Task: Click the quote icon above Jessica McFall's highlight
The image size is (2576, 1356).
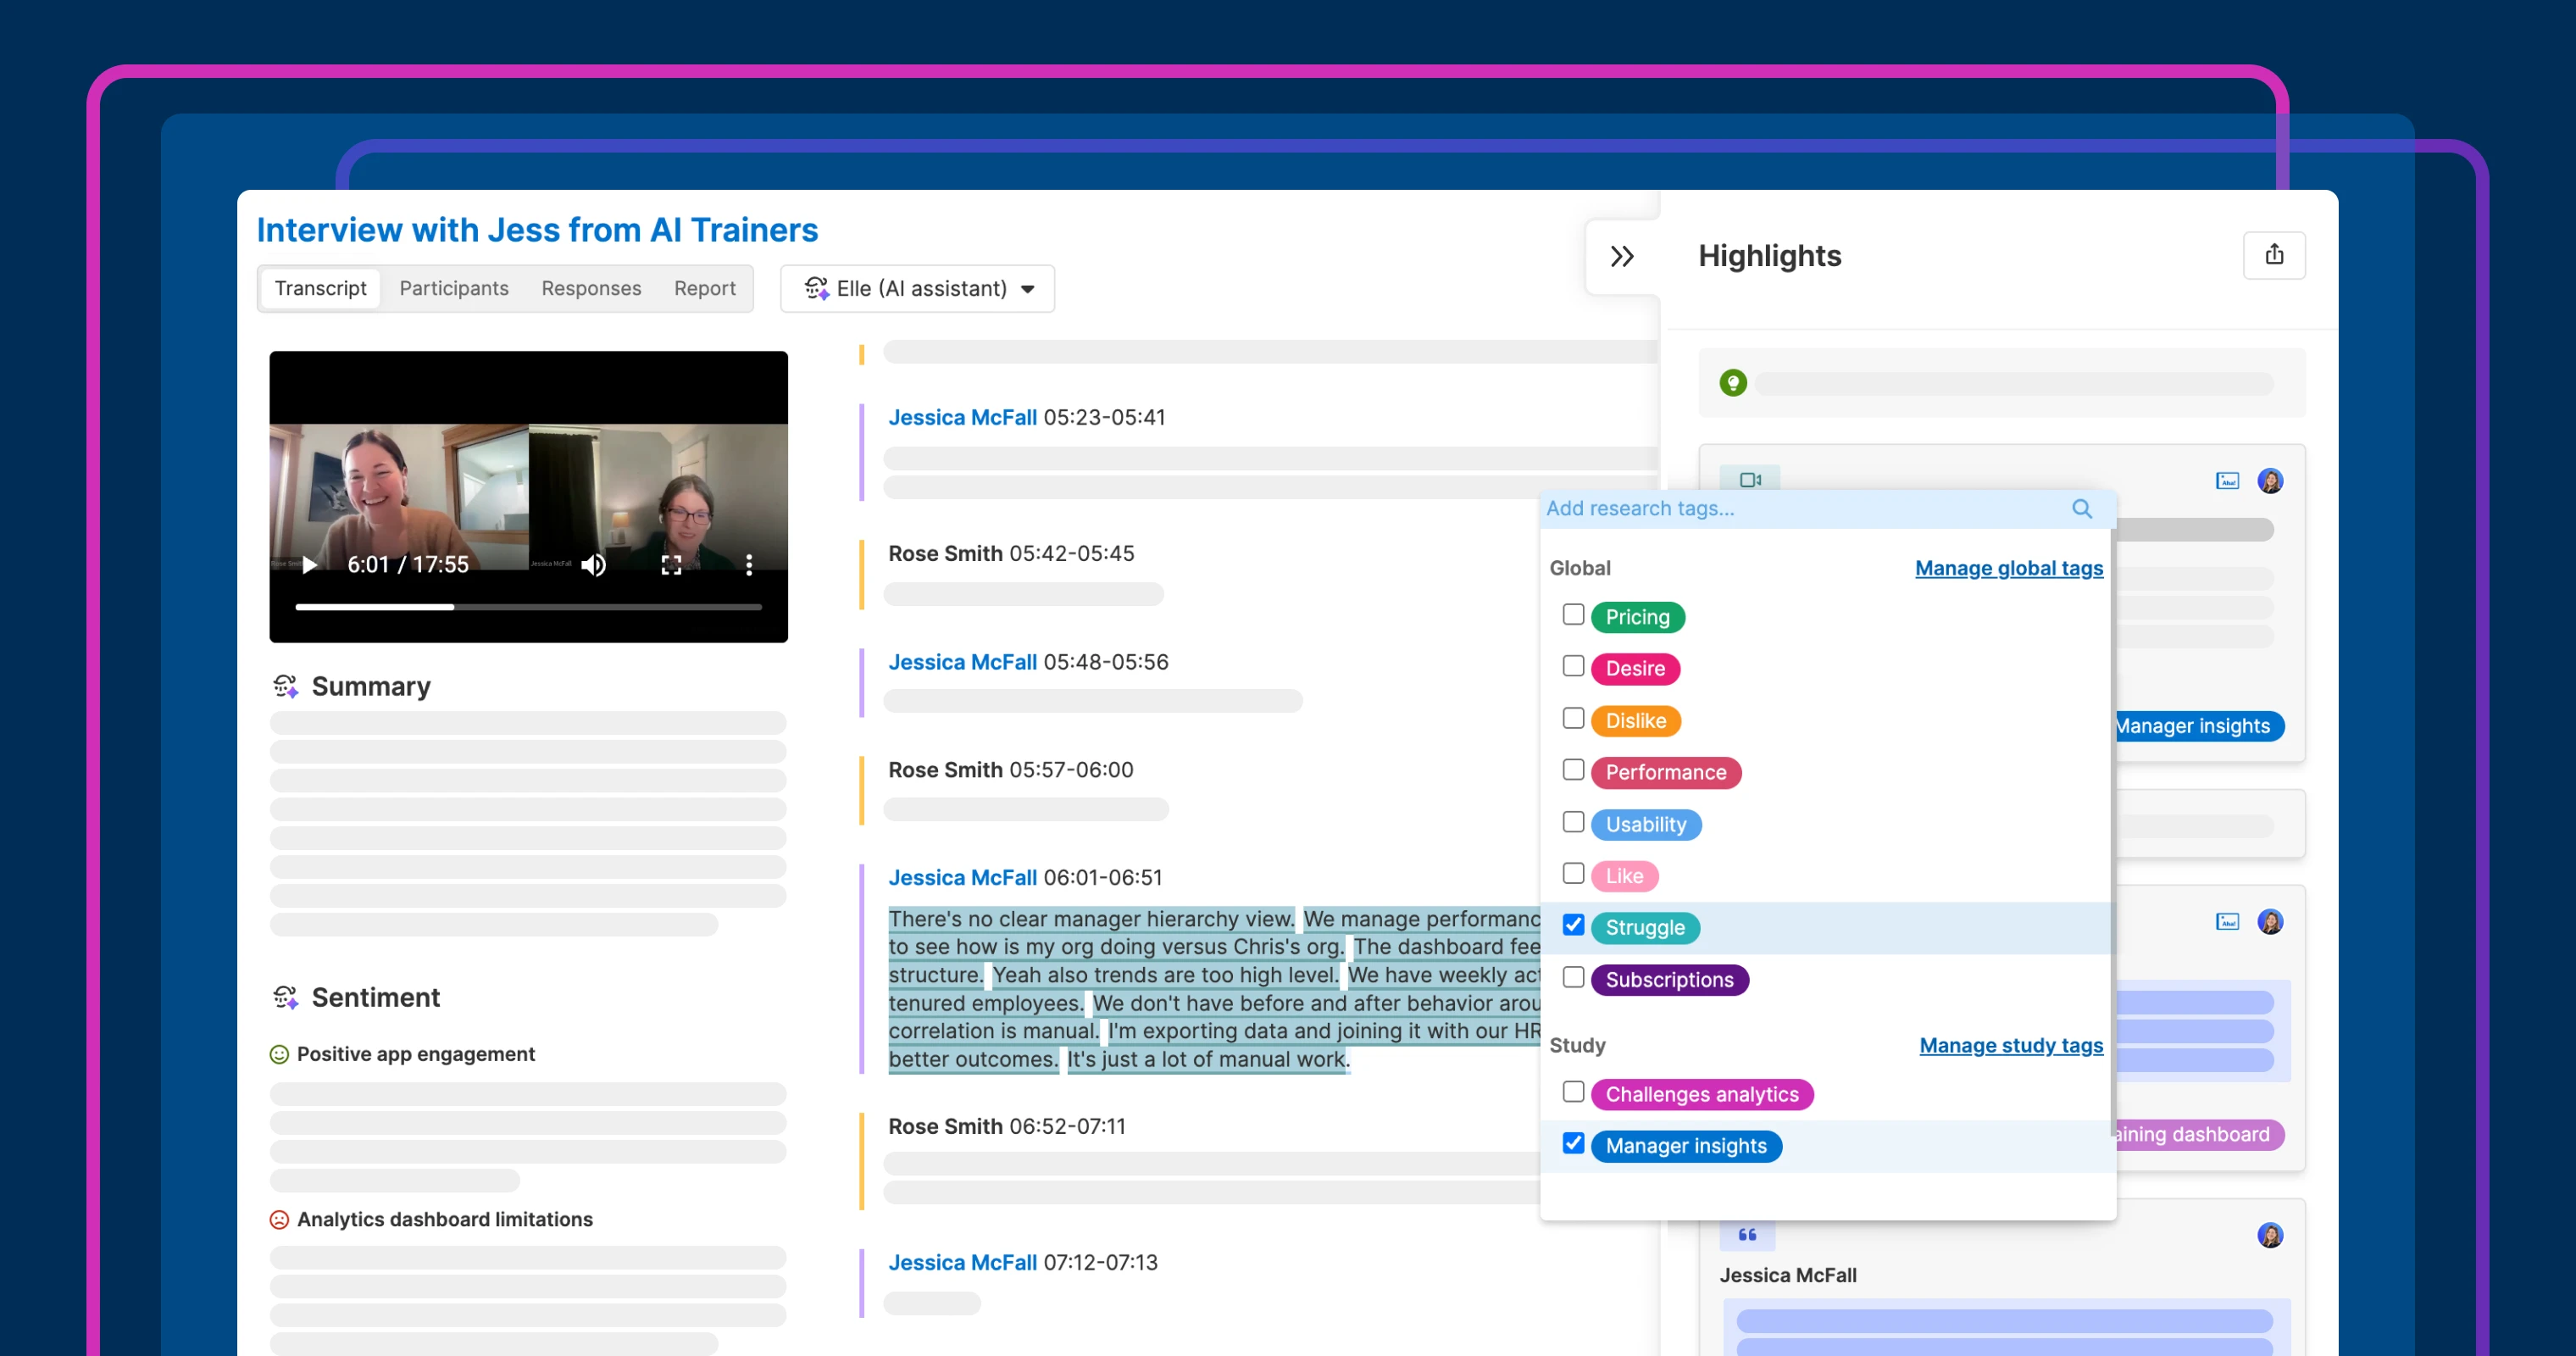Action: 1747,1234
